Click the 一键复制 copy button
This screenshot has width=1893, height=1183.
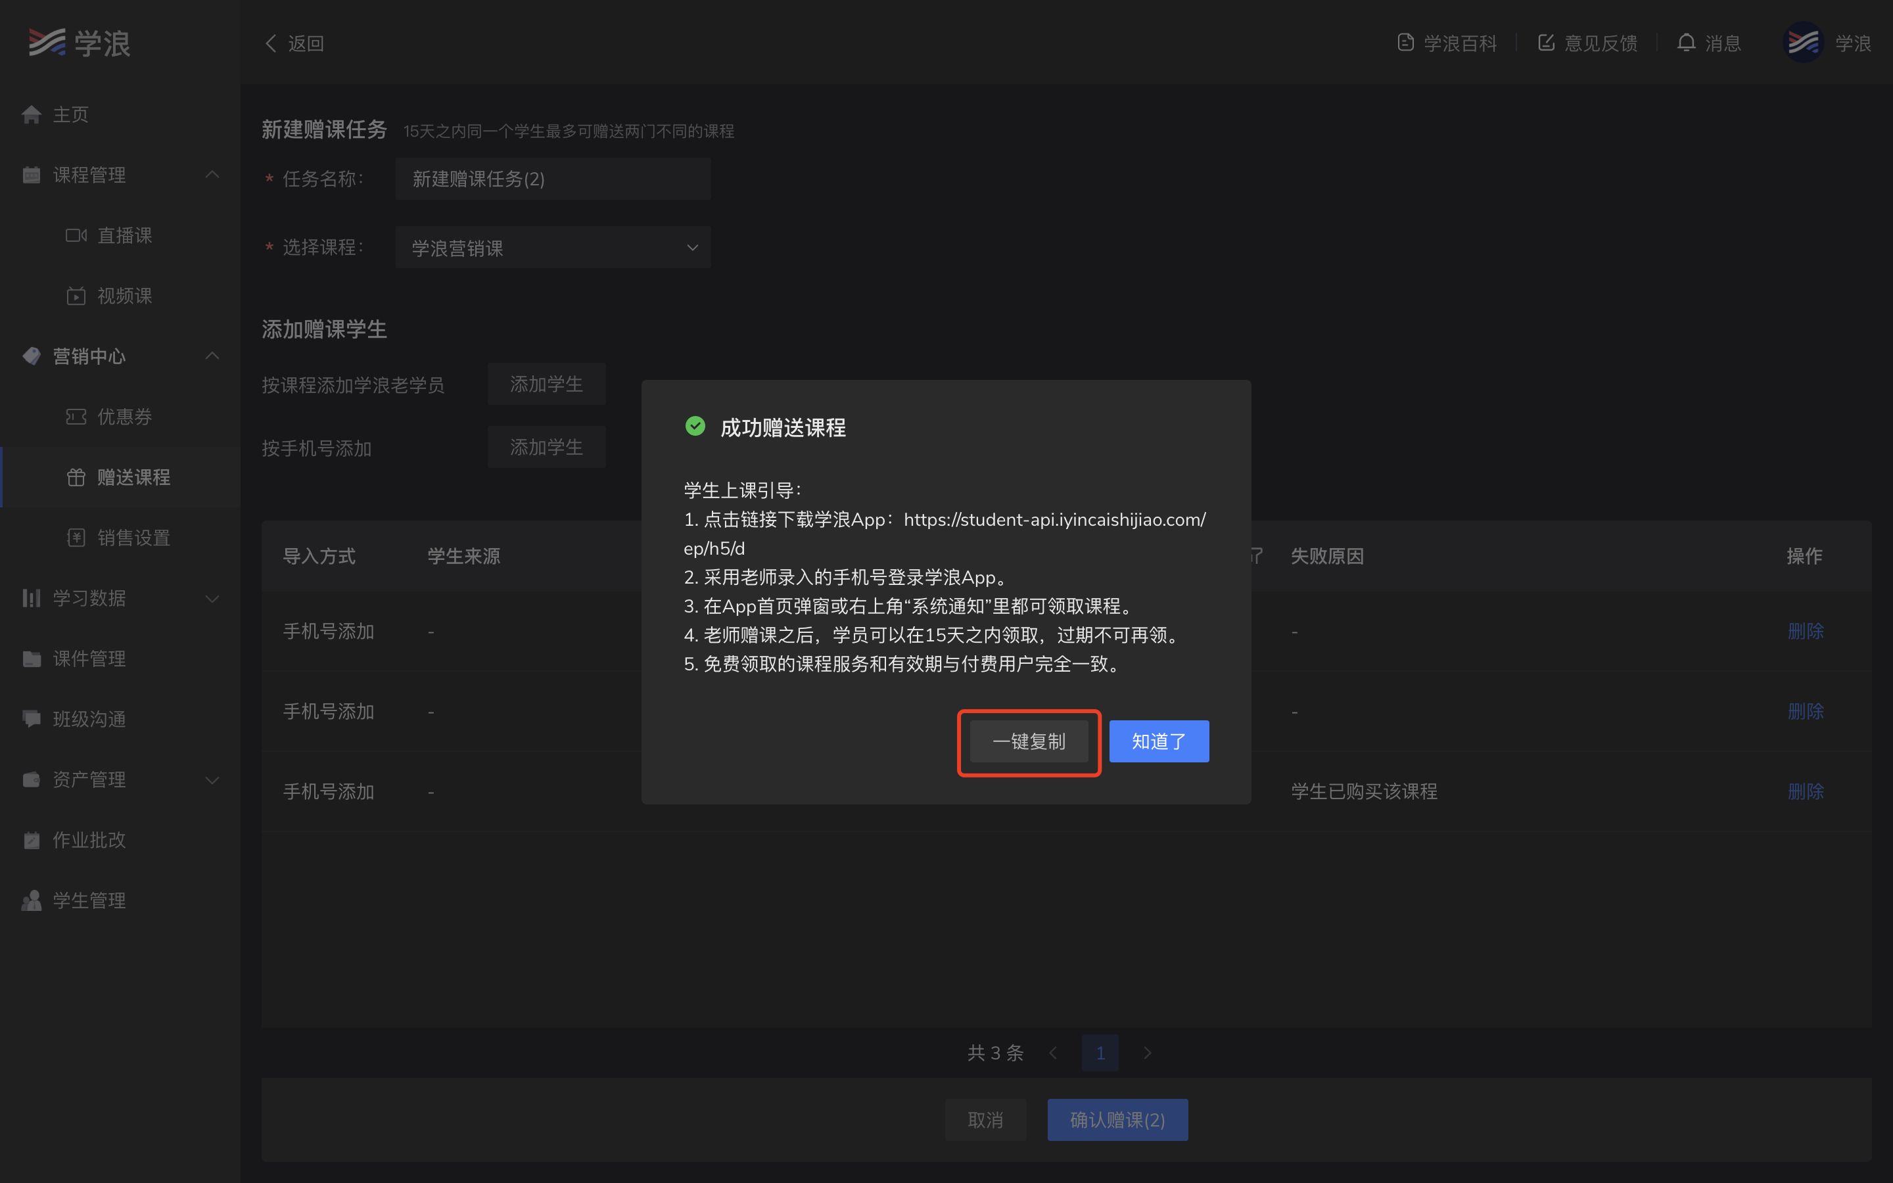click(1028, 741)
